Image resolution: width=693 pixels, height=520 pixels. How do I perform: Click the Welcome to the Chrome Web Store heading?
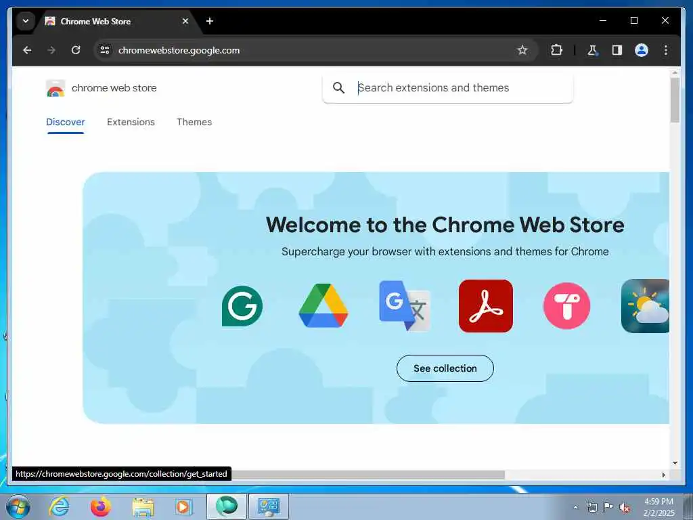pos(445,225)
